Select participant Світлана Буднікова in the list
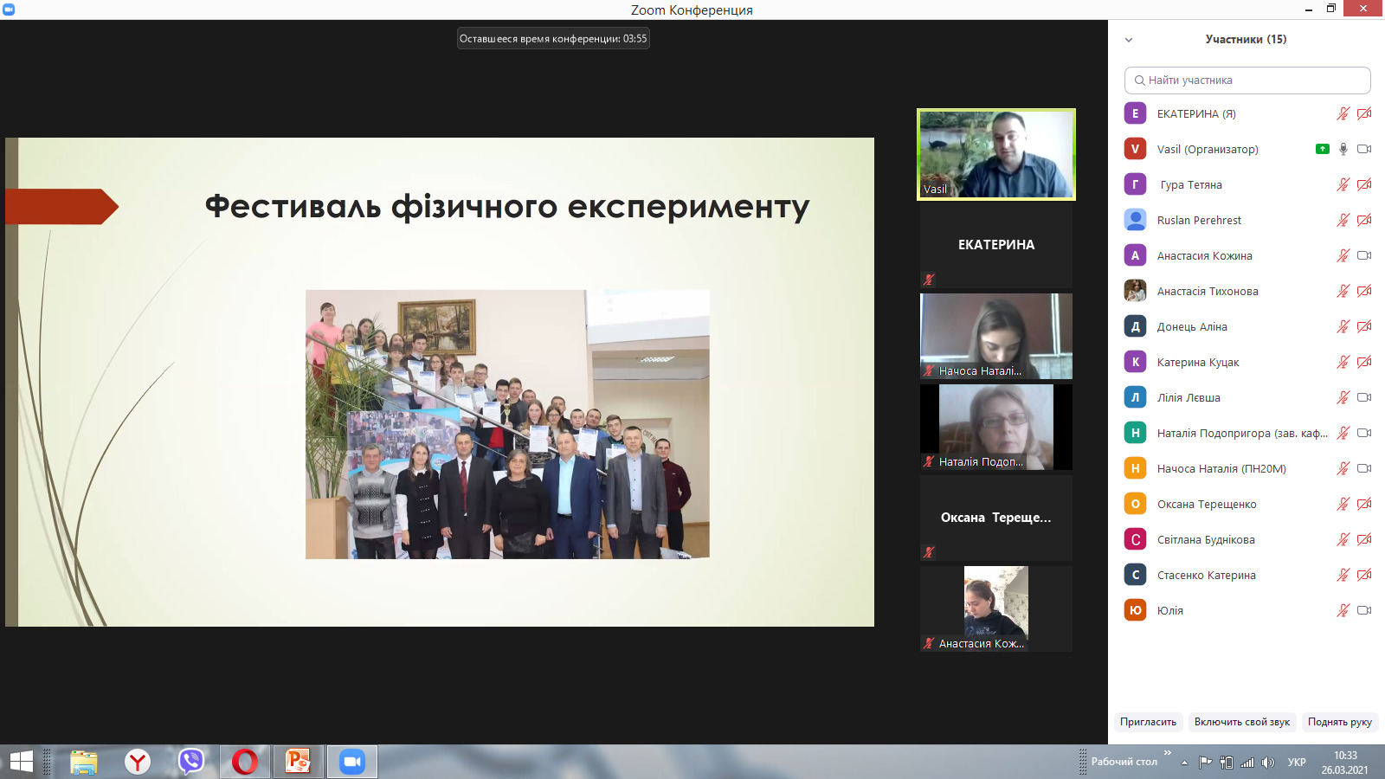Viewport: 1385px width, 779px height. pos(1205,539)
